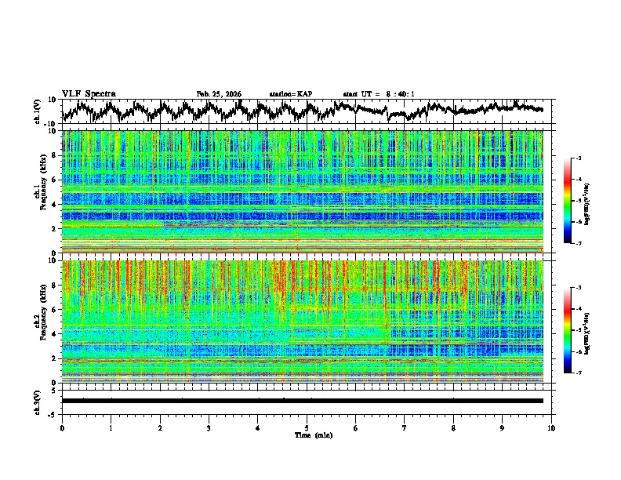Viewport: 621px width, 480px height.
Task: Click the ch.1 spectrogram panel
Action: 302,191
